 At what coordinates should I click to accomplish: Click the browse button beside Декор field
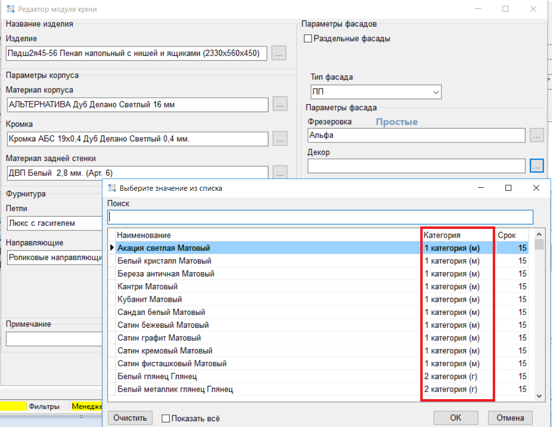(x=537, y=166)
